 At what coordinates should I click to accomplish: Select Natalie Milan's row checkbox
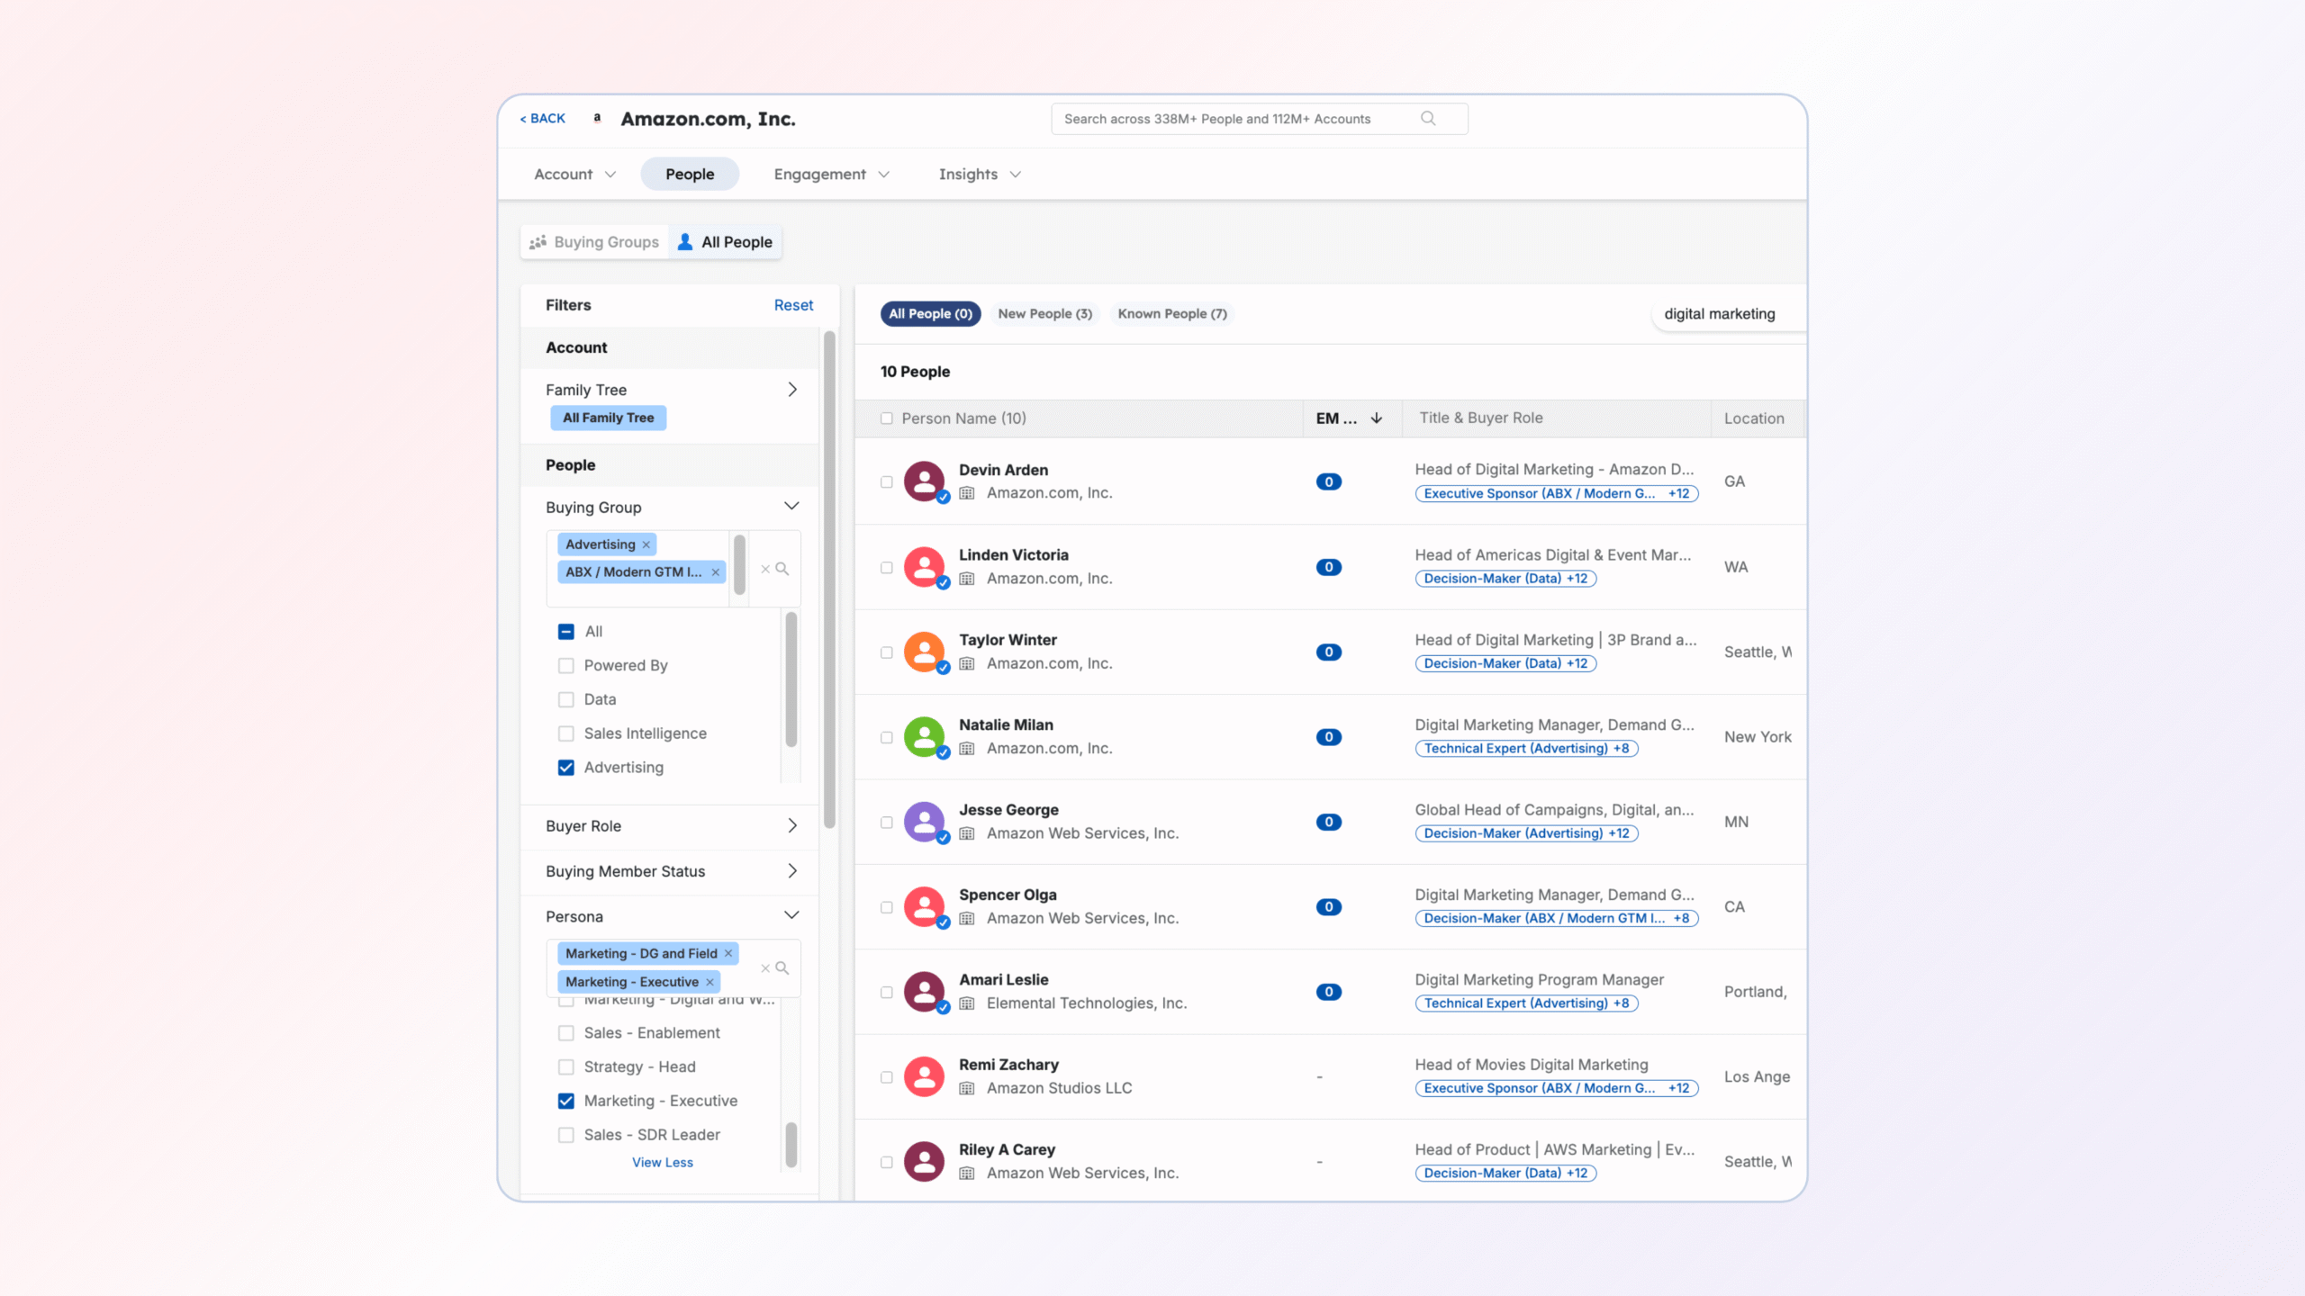[887, 737]
